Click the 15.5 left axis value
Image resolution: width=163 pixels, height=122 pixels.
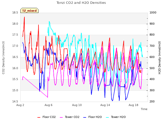pos(15,79)
